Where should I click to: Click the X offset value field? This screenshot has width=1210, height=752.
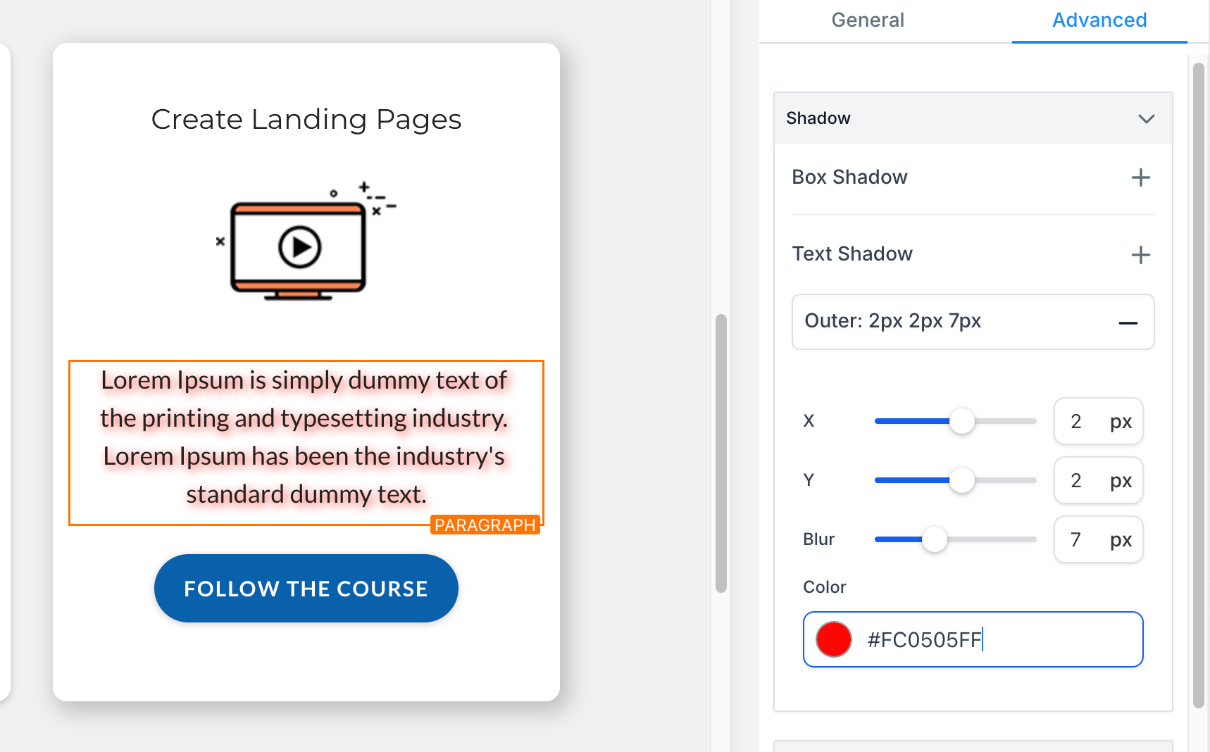click(x=1098, y=421)
